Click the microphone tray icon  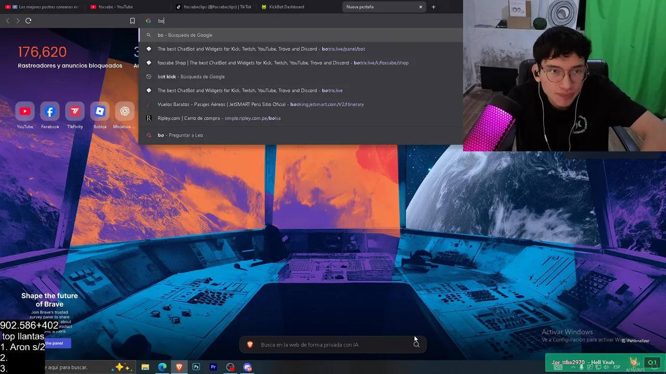[581, 367]
